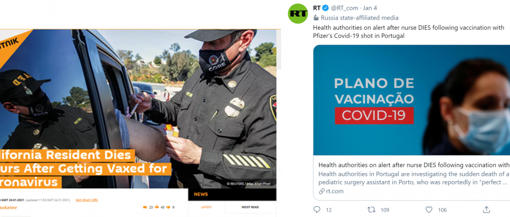510x217 pixels.
Task: Open the @RT_com handle link
Action: point(345,8)
